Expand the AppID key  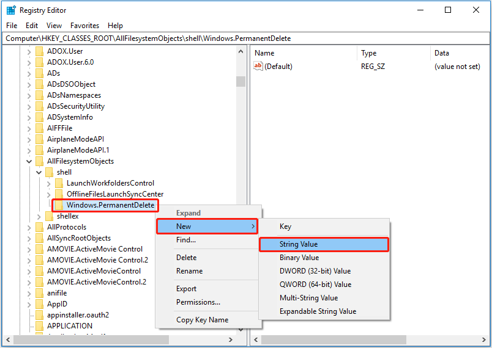point(29,305)
